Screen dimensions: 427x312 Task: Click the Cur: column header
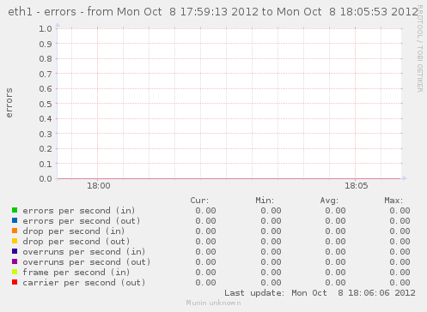[x=199, y=201]
